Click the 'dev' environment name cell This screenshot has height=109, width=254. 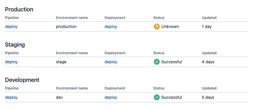coord(59,97)
